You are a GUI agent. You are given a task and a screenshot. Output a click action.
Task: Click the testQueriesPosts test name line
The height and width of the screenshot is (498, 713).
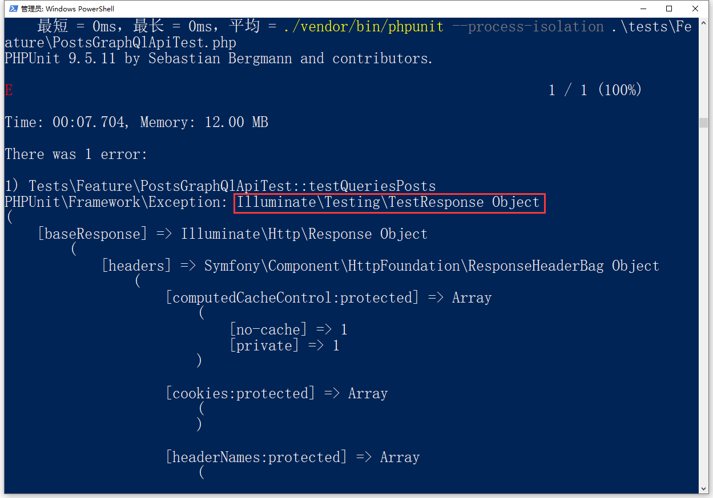(x=220, y=186)
